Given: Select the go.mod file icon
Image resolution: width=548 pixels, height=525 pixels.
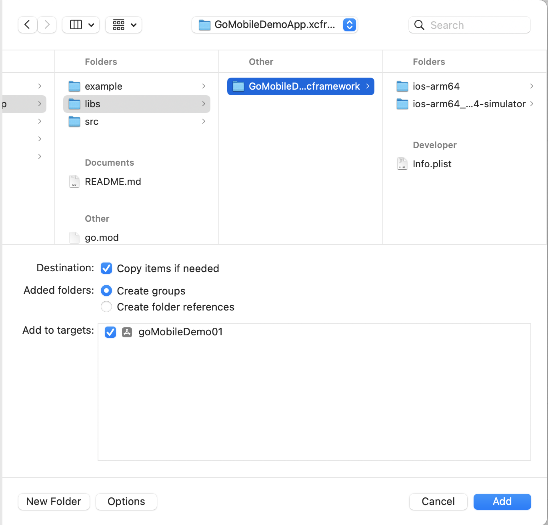Looking at the screenshot, I should click(74, 237).
